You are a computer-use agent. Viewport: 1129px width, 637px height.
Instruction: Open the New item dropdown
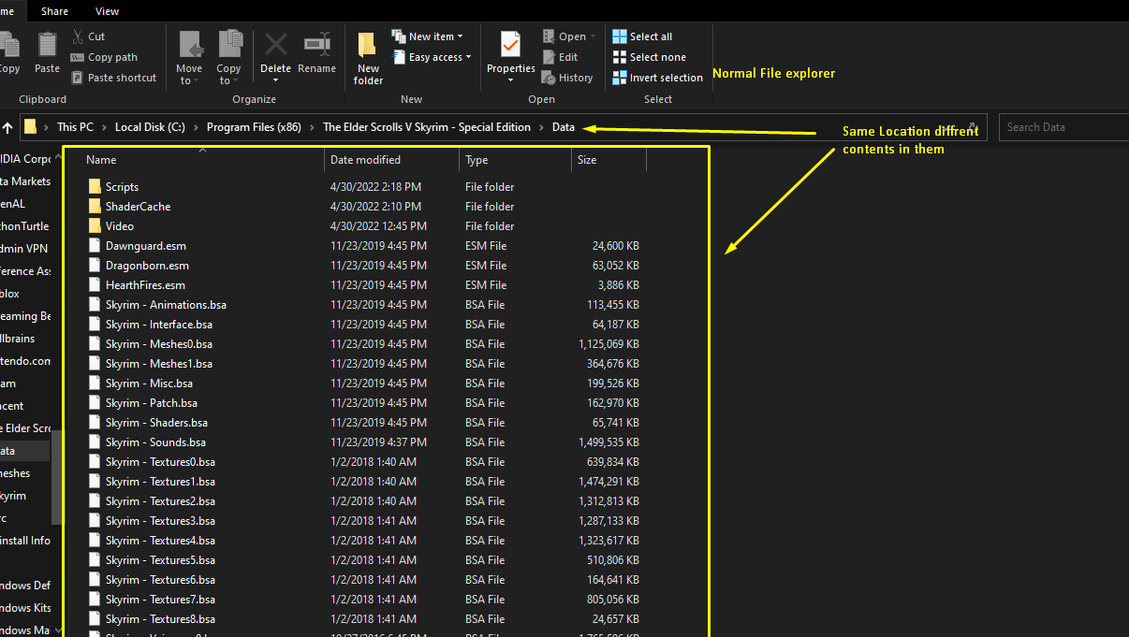[x=428, y=36]
